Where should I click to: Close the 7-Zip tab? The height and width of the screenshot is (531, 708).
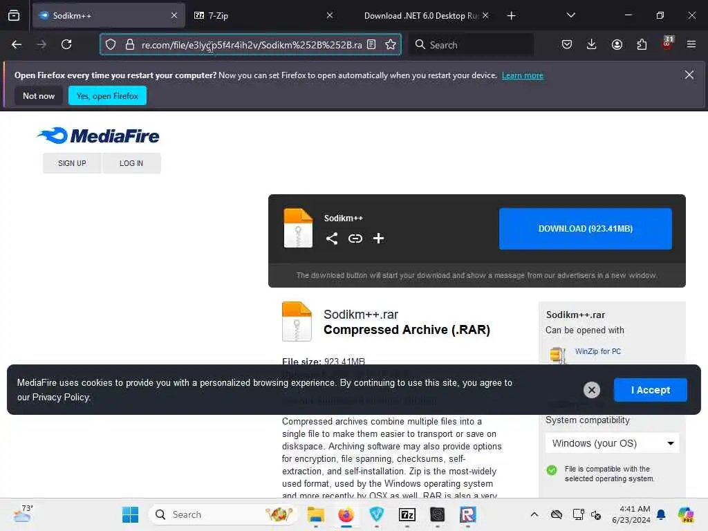click(x=330, y=15)
